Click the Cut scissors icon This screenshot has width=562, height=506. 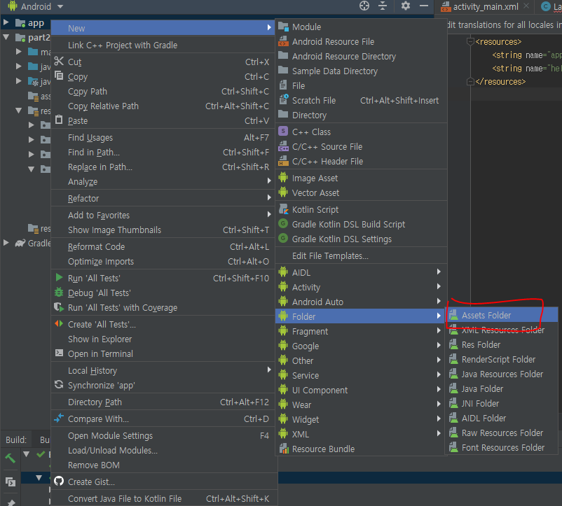[x=59, y=61]
